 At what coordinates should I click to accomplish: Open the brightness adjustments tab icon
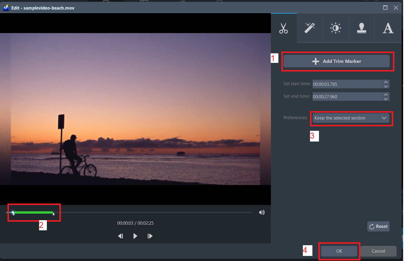click(x=336, y=28)
